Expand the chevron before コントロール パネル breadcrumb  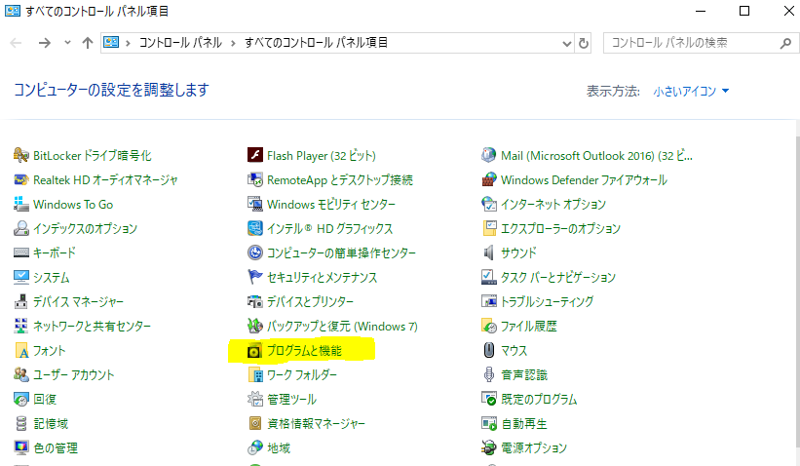[128, 43]
